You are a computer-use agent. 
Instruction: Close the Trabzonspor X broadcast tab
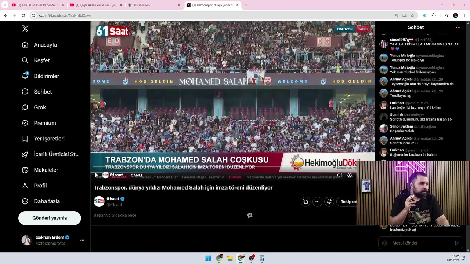(238, 5)
